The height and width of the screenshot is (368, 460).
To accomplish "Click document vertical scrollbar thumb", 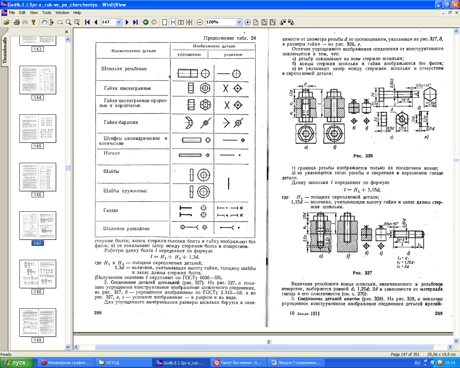I will (456, 160).
